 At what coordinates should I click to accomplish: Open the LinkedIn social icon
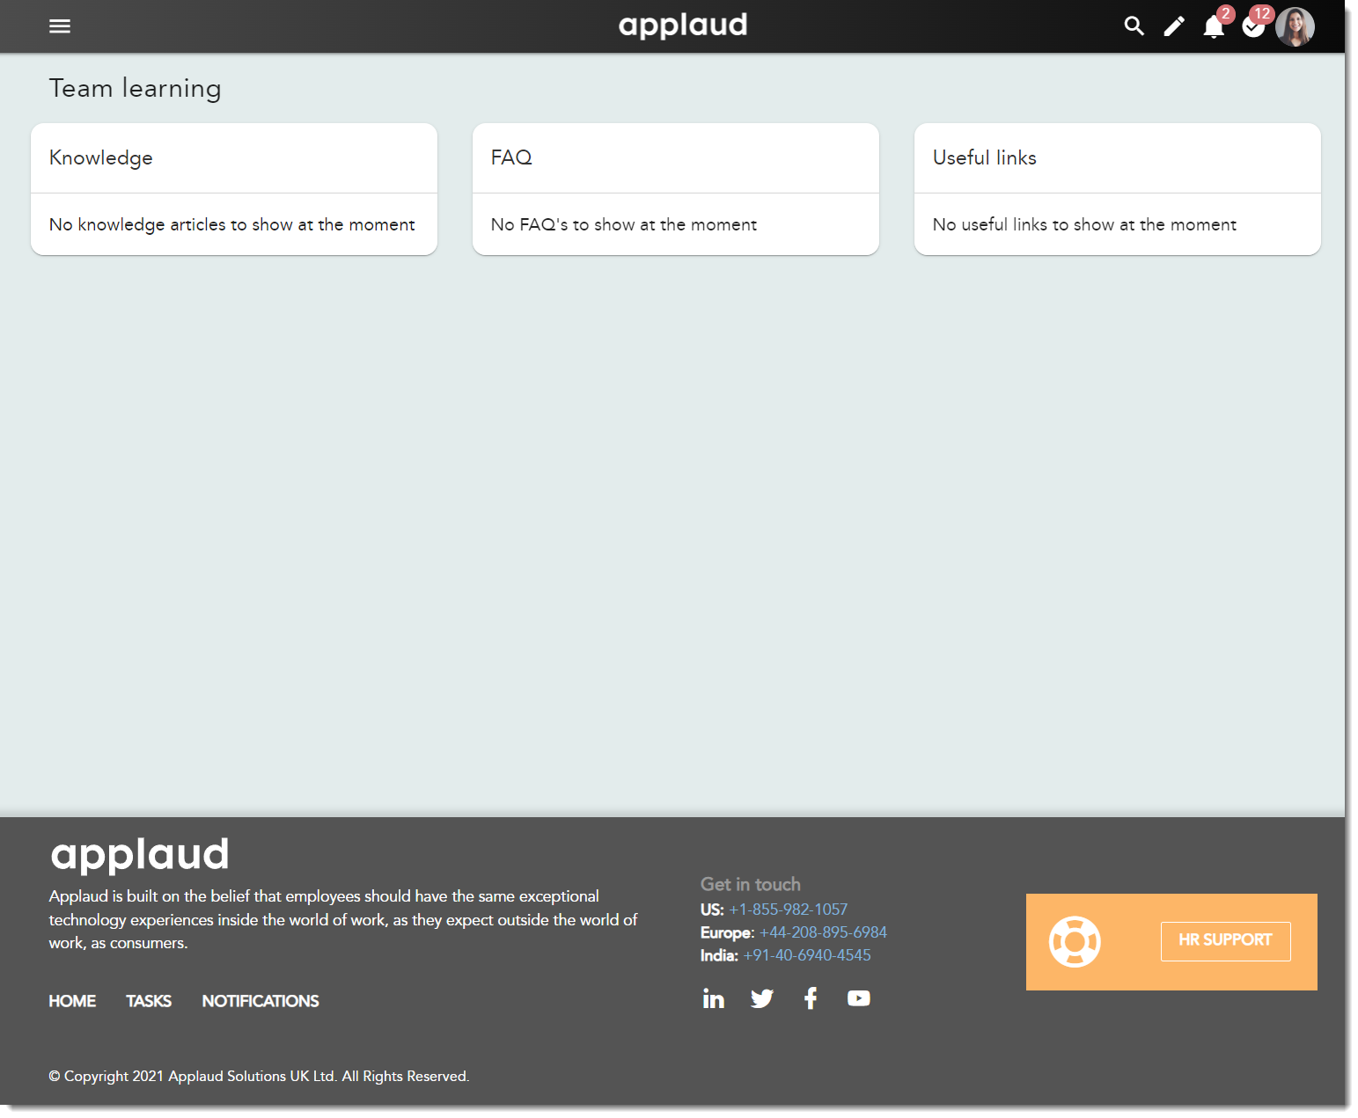coord(714,998)
